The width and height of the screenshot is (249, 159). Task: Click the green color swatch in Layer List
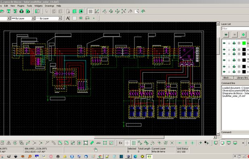(x=244, y=43)
